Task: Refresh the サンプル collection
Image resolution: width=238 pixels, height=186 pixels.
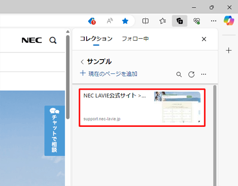Action: point(191,74)
